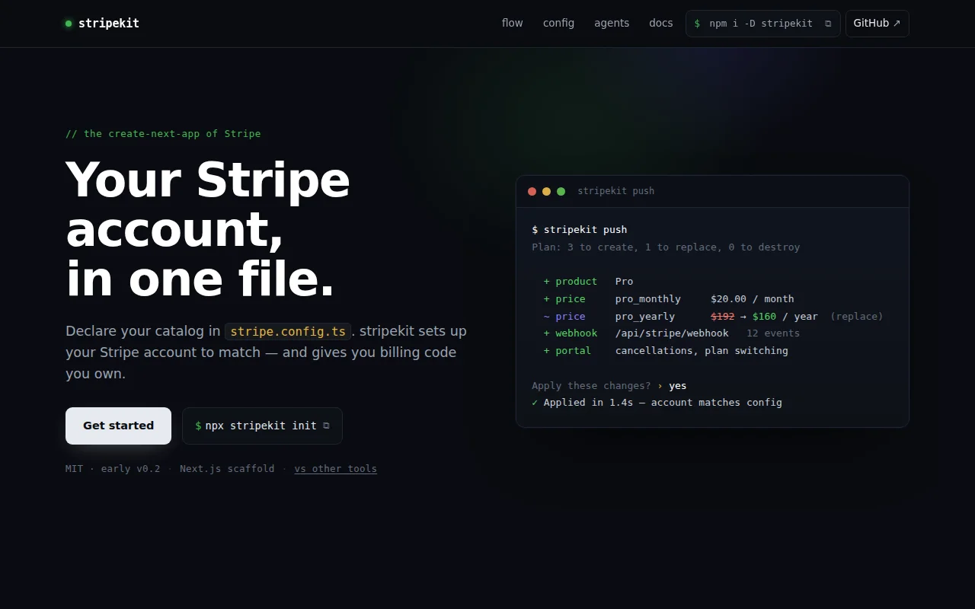975x609 pixels.
Task: Open the GitHub link in header
Action: (877, 24)
